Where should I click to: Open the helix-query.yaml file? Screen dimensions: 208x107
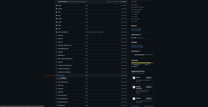[62, 95]
